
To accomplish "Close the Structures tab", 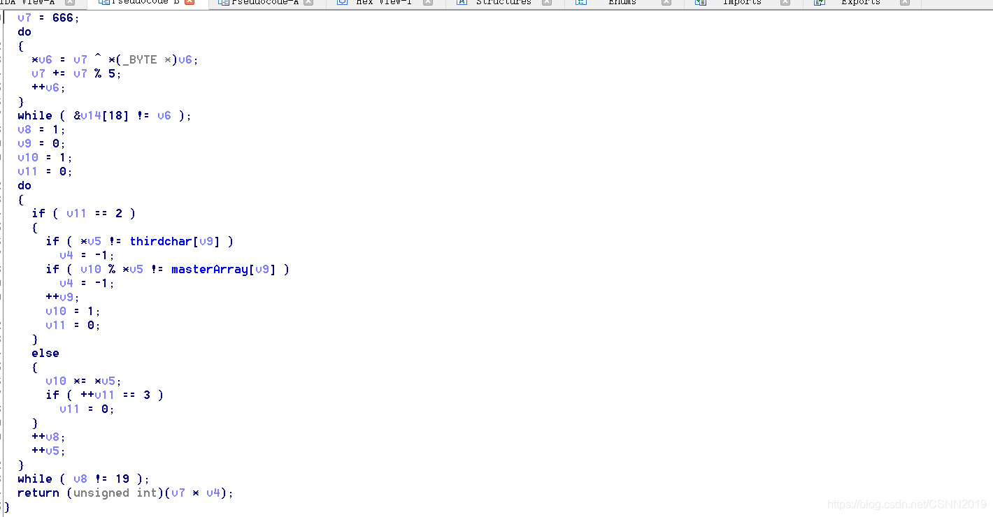I will pos(547,3).
